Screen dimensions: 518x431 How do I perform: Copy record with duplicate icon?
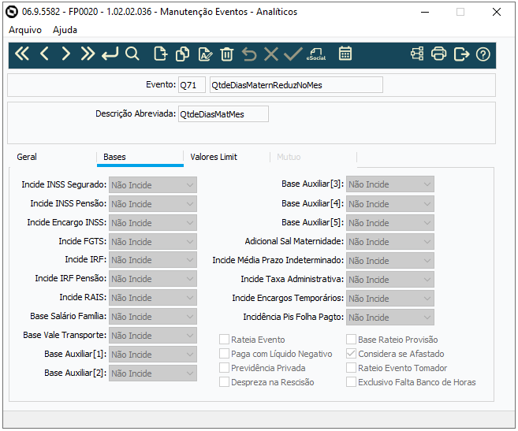(183, 54)
